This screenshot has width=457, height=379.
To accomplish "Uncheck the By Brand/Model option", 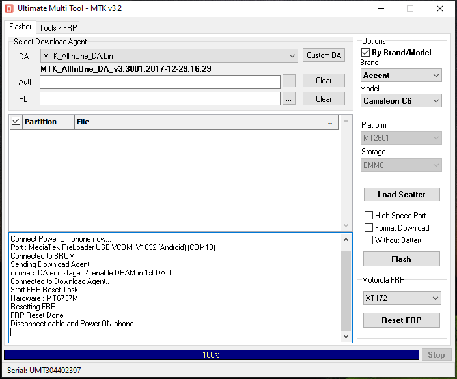I will point(365,53).
